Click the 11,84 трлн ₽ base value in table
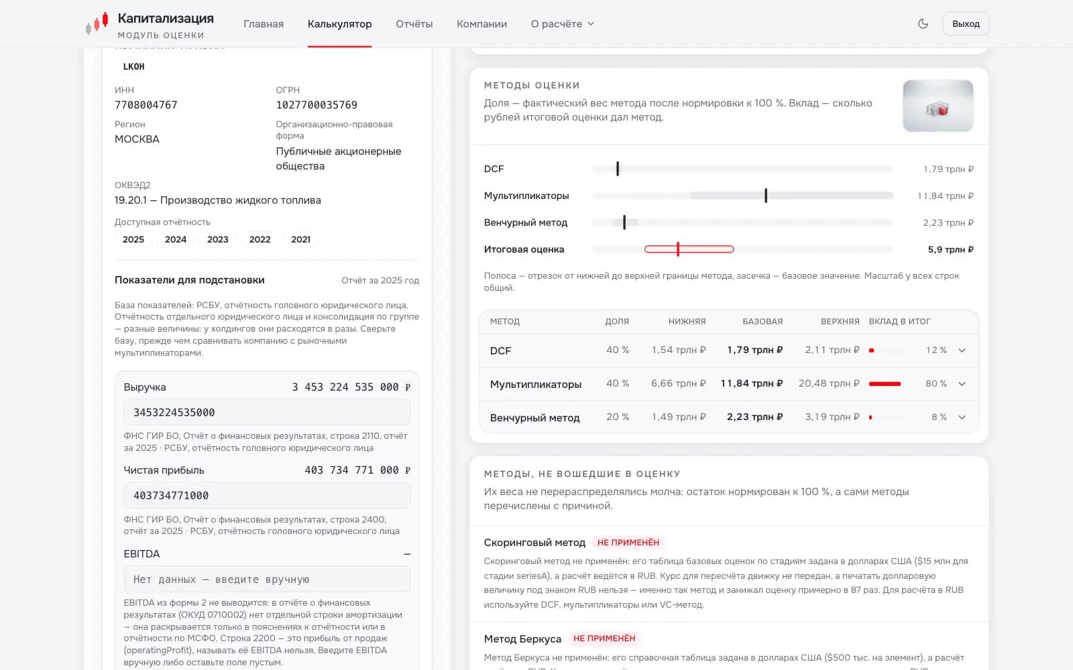 [x=752, y=383]
